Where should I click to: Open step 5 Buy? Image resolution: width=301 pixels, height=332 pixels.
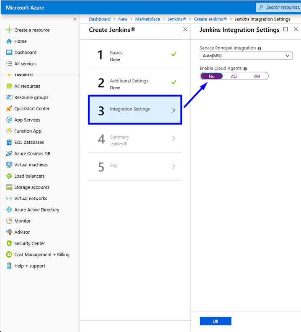[135, 166]
